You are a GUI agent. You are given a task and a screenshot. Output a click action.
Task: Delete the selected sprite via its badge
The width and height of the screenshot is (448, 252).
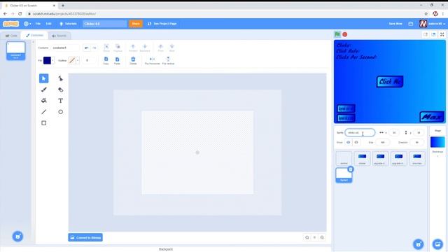click(351, 169)
